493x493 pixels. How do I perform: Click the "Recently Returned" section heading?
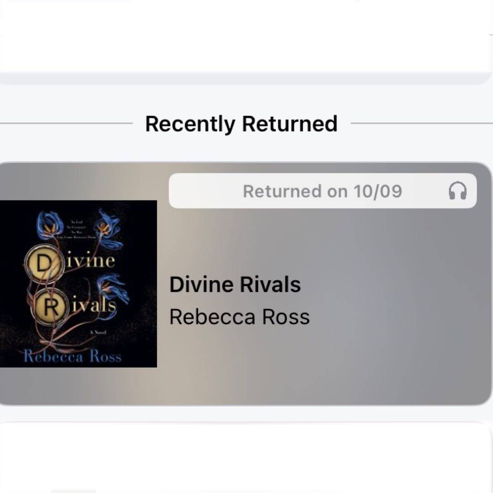[241, 124]
